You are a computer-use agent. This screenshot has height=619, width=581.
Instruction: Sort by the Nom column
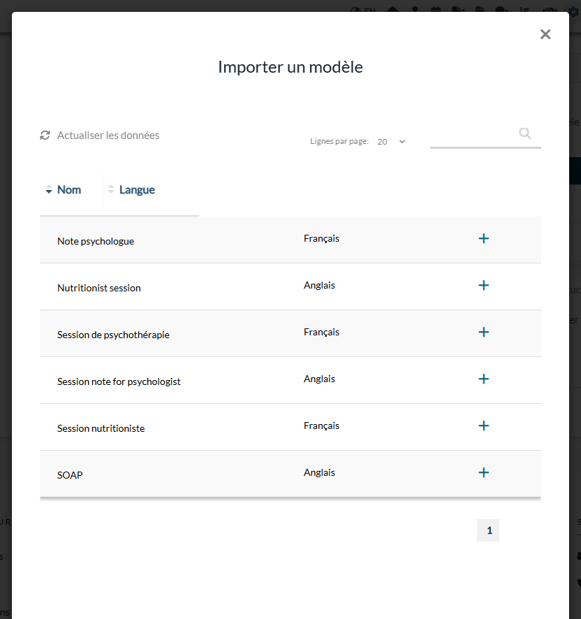69,190
